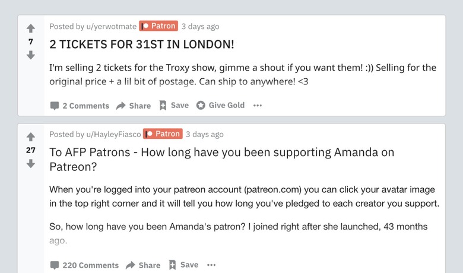The image size is (463, 273).
Task: Upvote the AFP Patrons post
Action: [31, 136]
